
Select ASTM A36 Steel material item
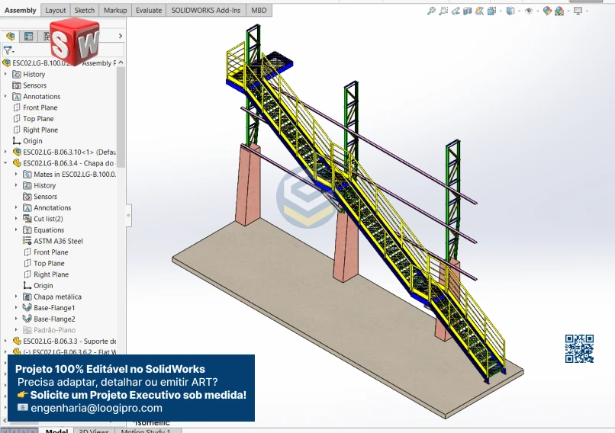pyautogui.click(x=58, y=241)
